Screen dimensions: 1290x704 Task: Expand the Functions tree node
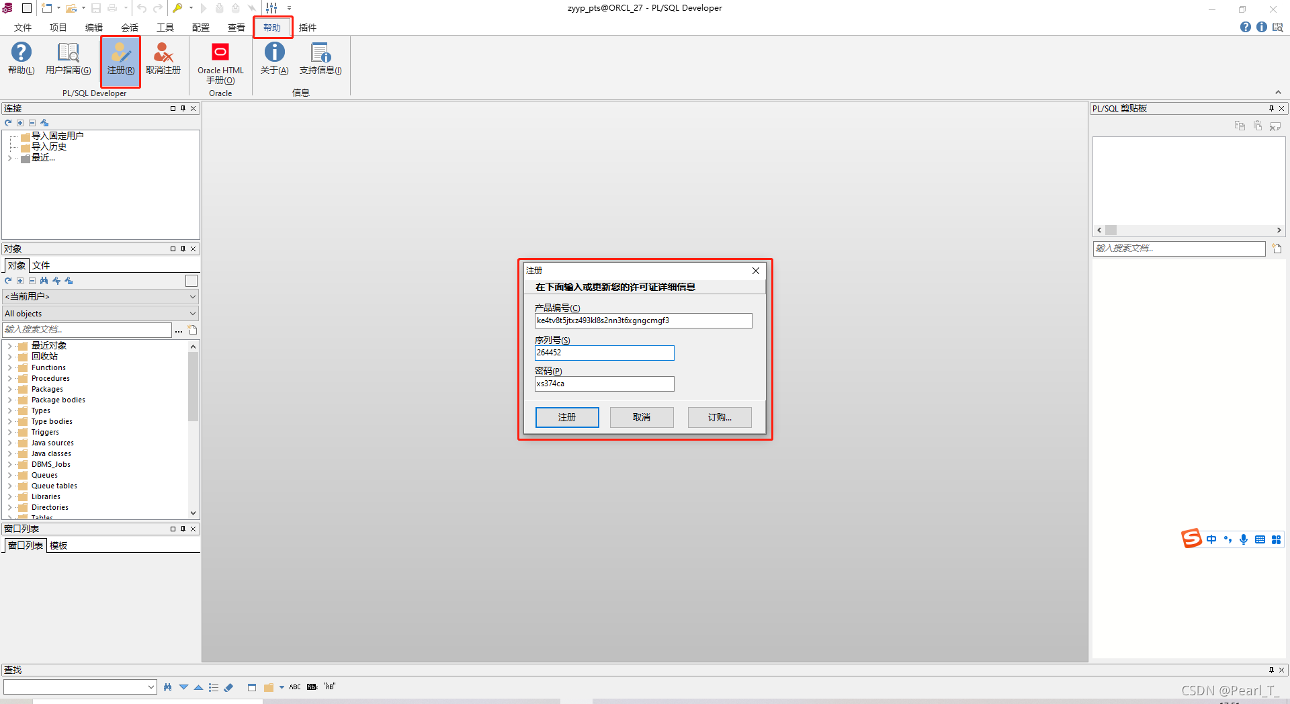click(9, 368)
